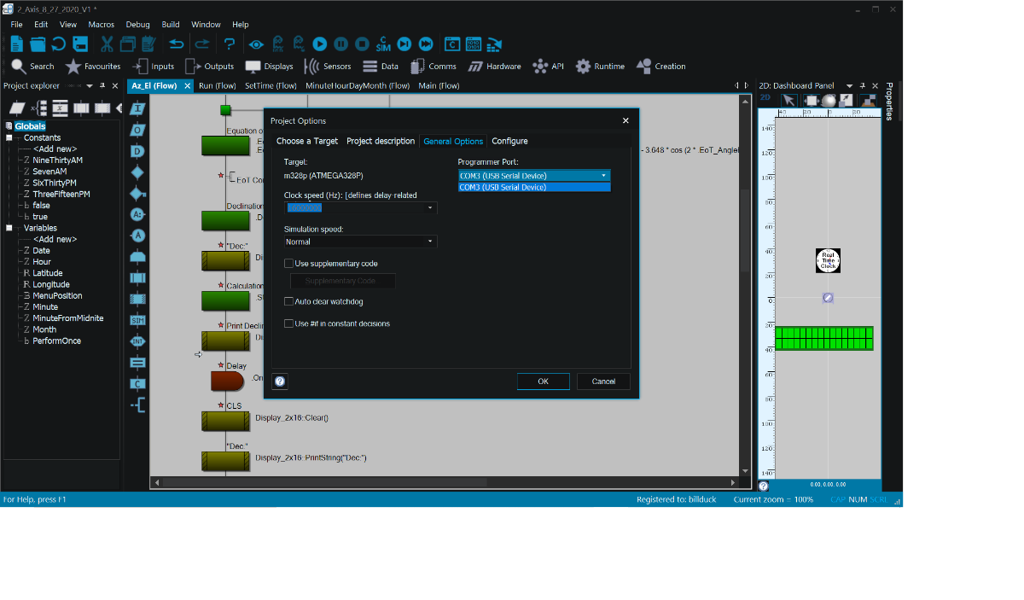Click the New project icon in toolbar
The image size is (1024, 600).
[17, 44]
